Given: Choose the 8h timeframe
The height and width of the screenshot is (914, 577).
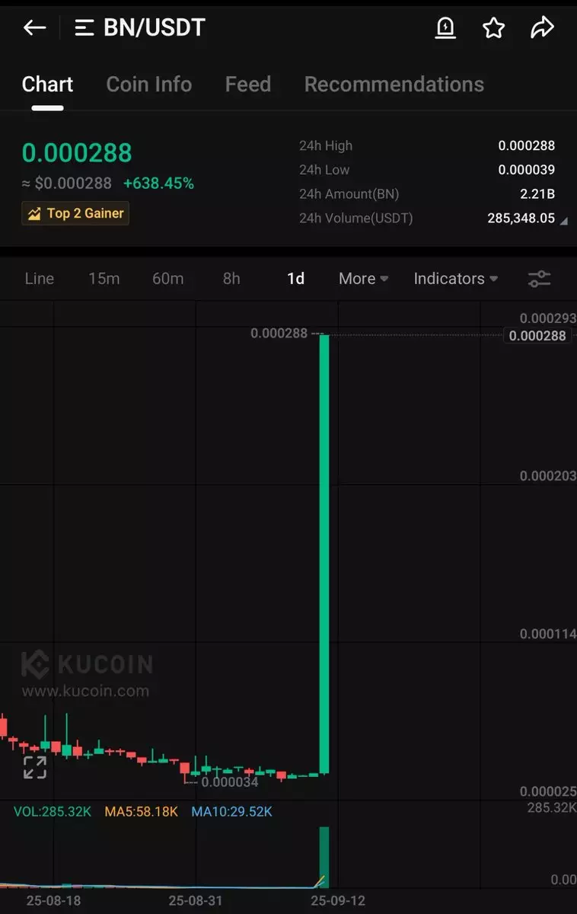Looking at the screenshot, I should pos(231,279).
